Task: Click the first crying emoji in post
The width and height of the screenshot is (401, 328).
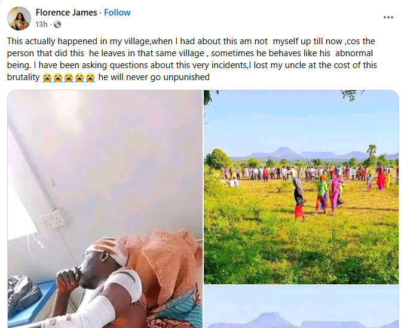Action: [48, 78]
